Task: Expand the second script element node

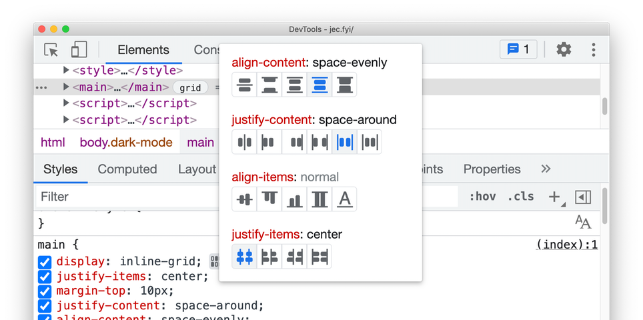Action: (x=66, y=119)
